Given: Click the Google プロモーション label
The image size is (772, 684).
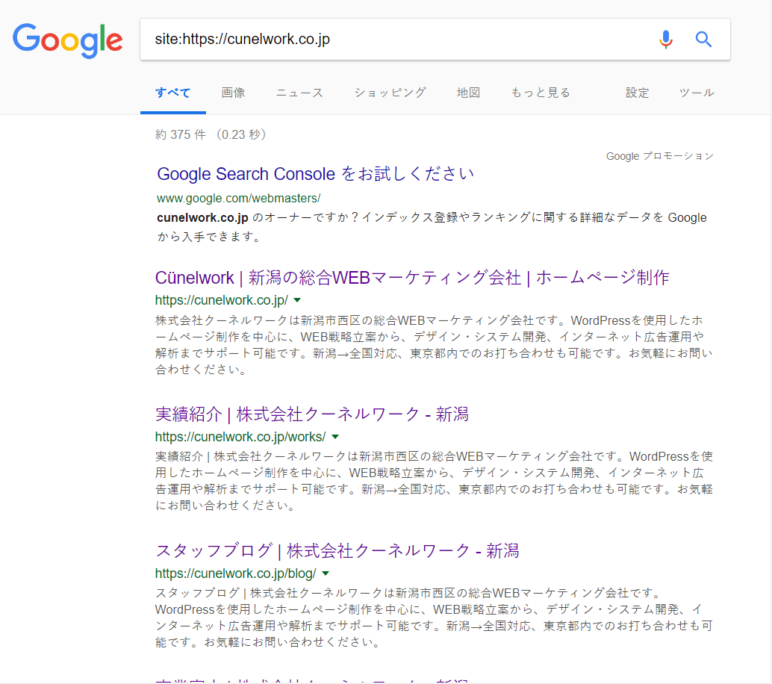Looking at the screenshot, I should 660,156.
